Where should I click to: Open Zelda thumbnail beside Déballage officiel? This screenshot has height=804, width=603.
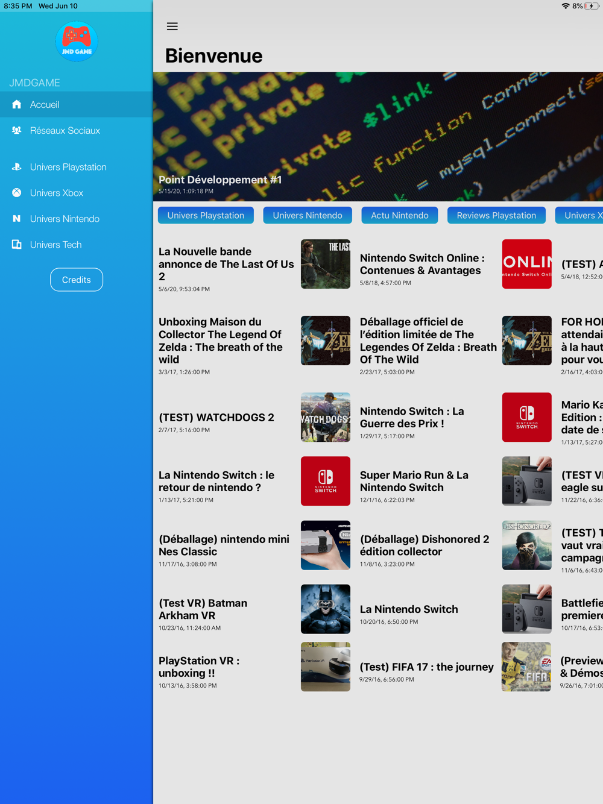(x=527, y=341)
